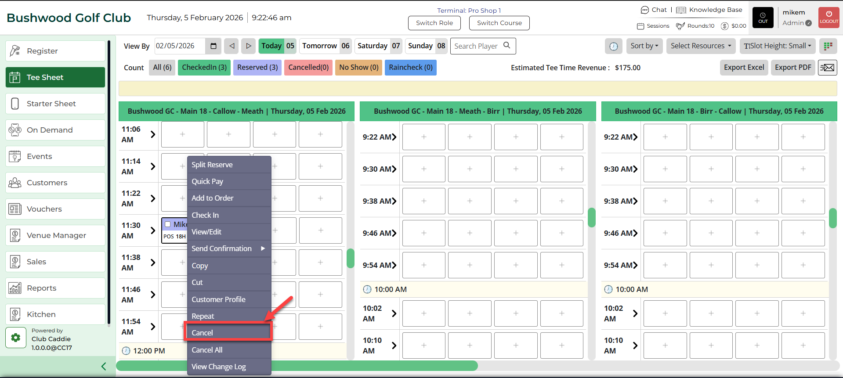Expand the 11:06 AM tee time row
The image size is (843, 378).
point(153,134)
